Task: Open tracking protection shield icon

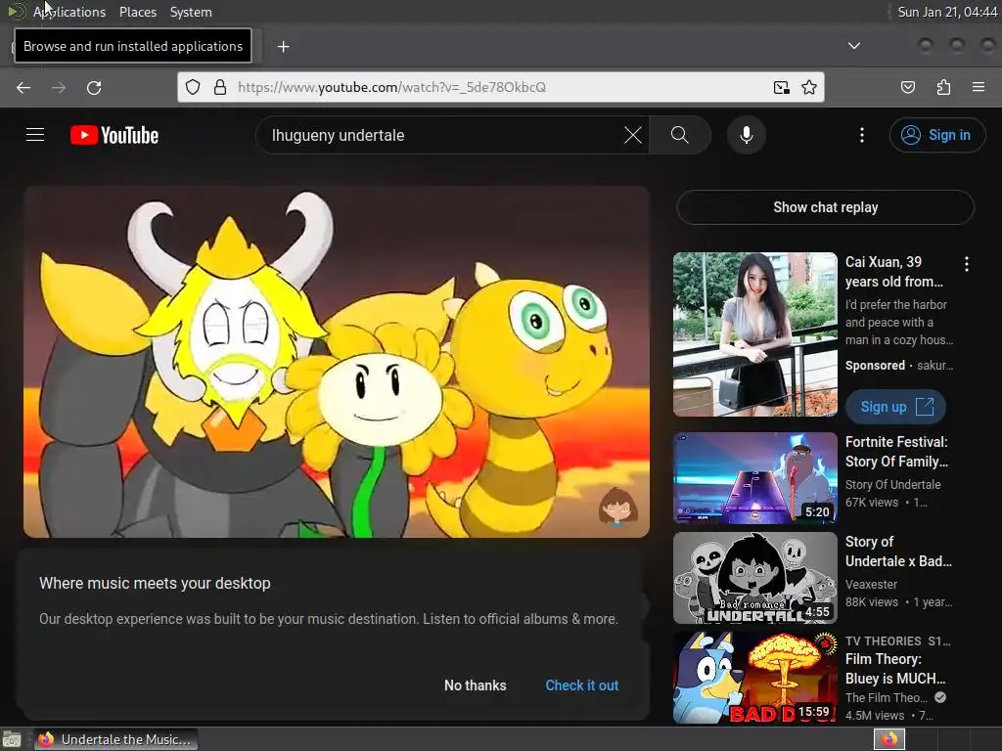Action: tap(193, 87)
